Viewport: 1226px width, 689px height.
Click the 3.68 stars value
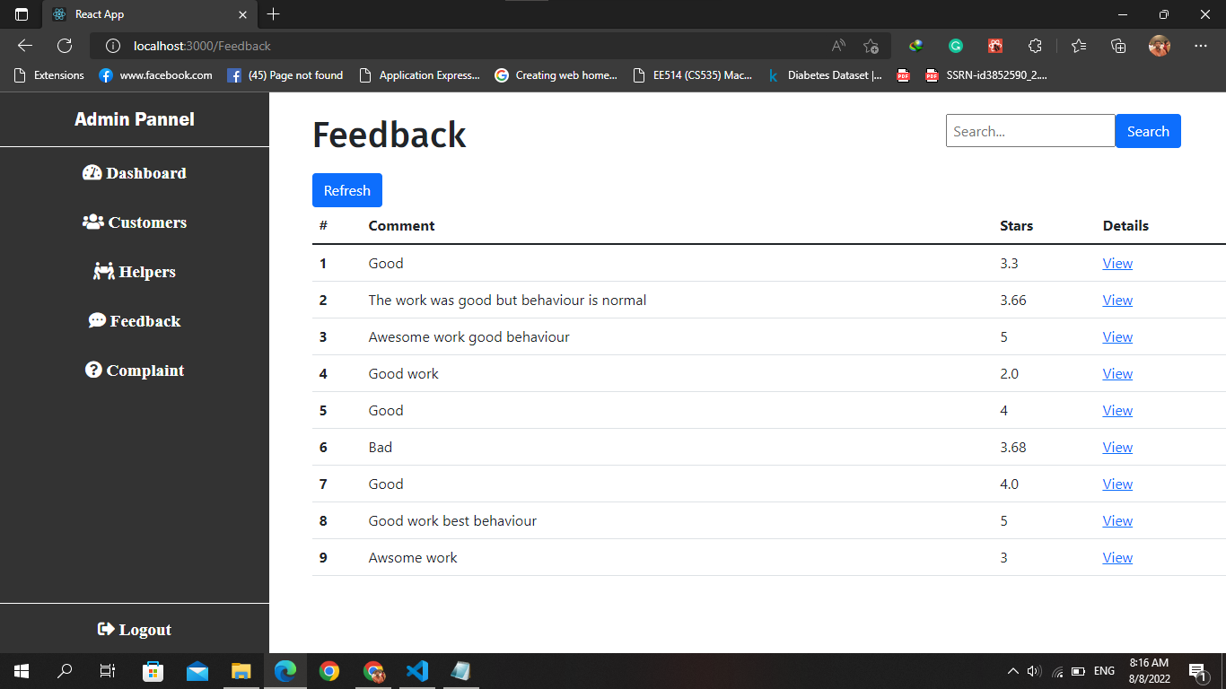click(1013, 447)
